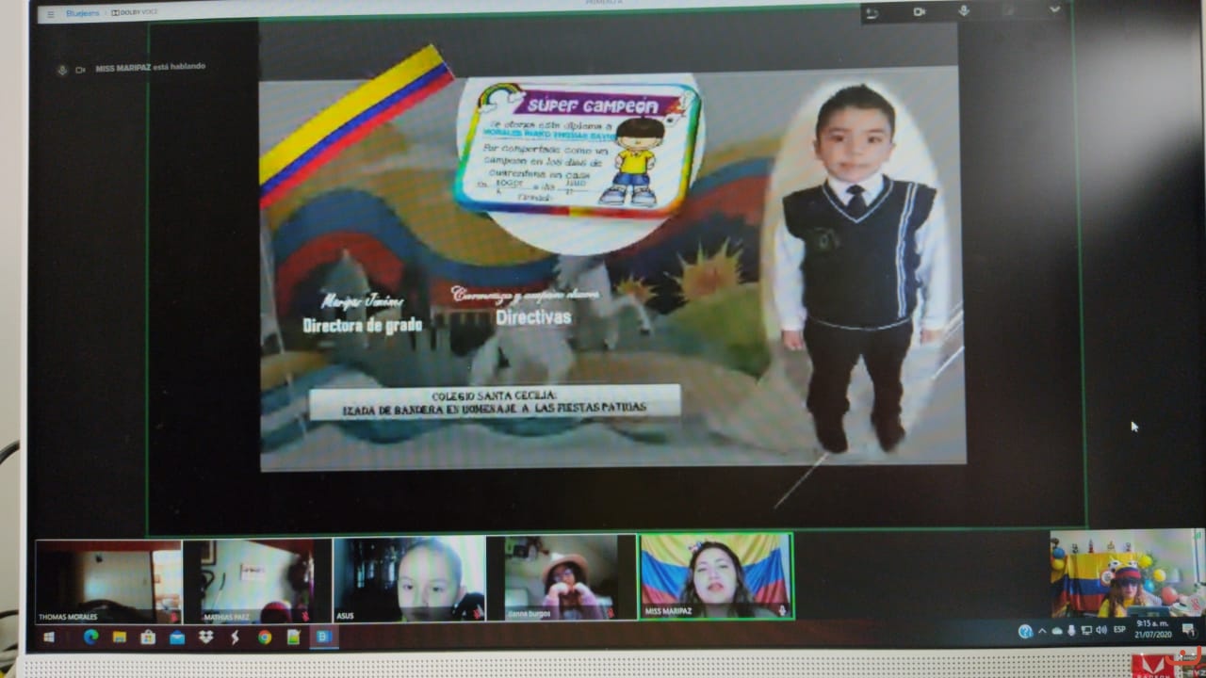Click the leave/return icon in top control bar
This screenshot has width=1206, height=678.
[872, 12]
